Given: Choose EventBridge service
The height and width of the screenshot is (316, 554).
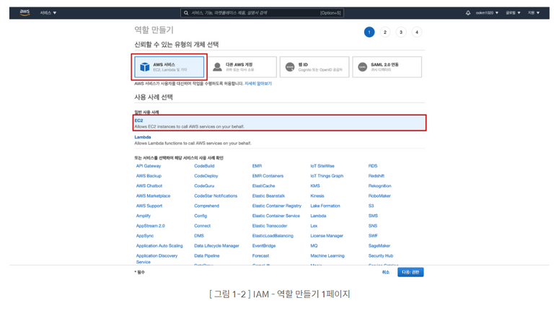Looking at the screenshot, I should 264,246.
